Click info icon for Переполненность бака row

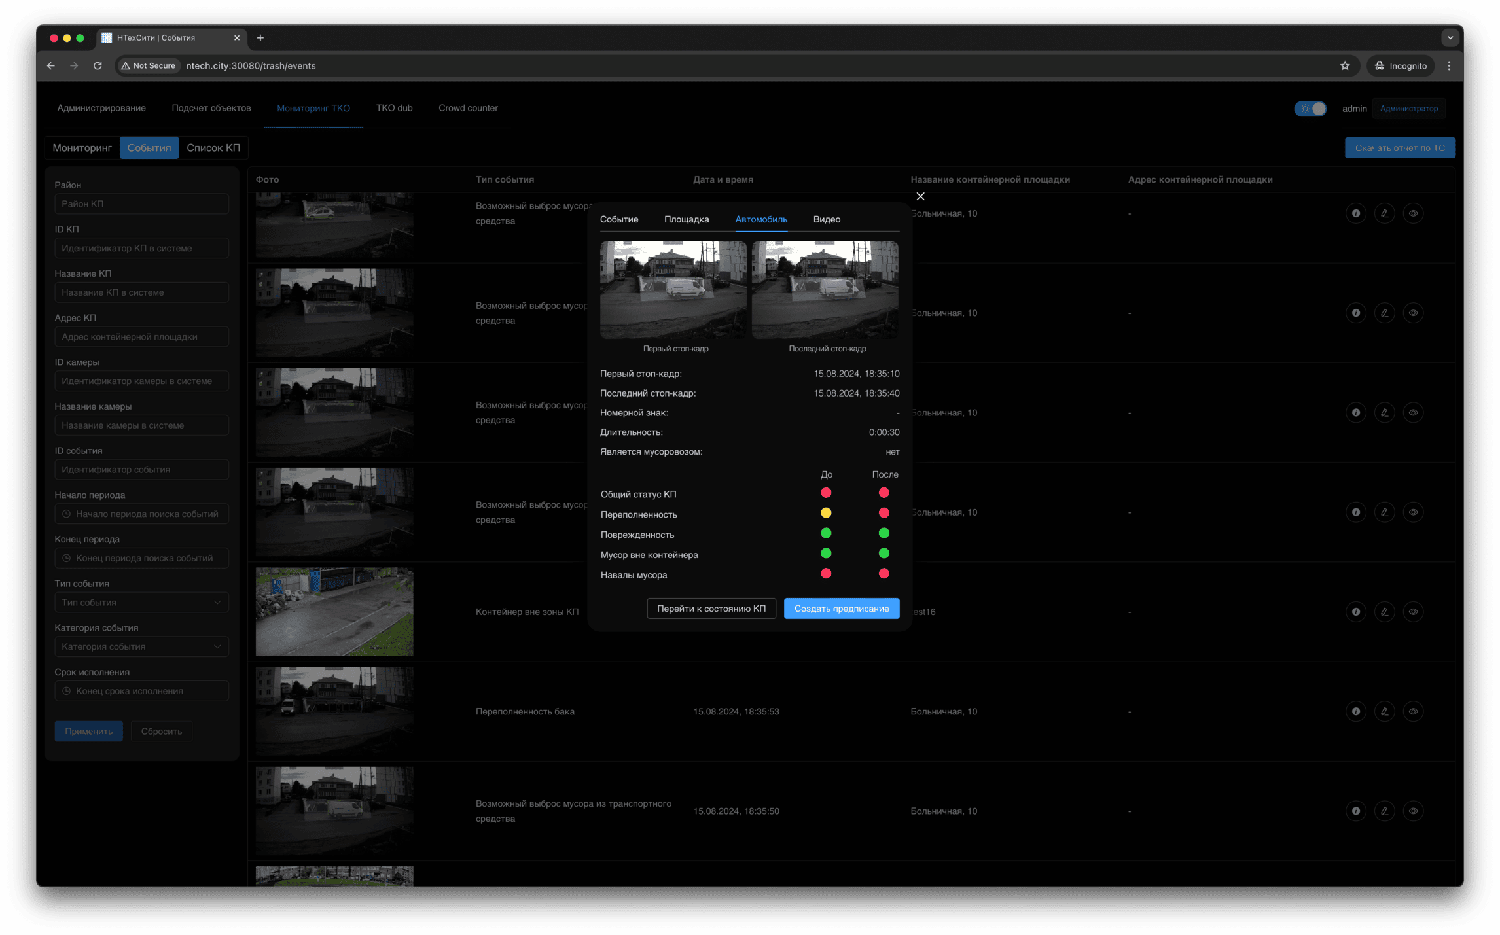tap(1355, 711)
